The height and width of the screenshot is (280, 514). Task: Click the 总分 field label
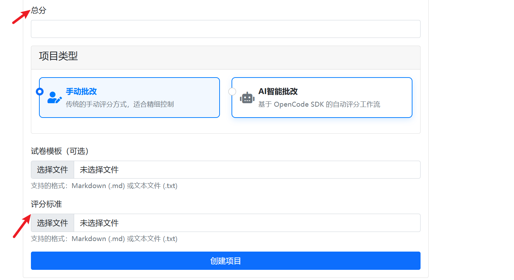pyautogui.click(x=39, y=11)
